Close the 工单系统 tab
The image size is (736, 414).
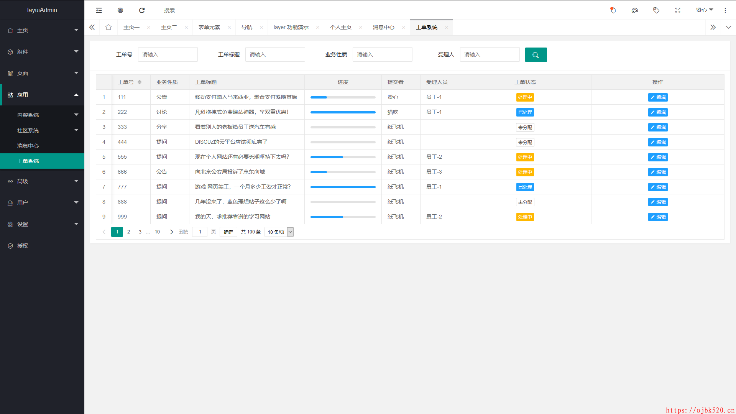coord(447,27)
